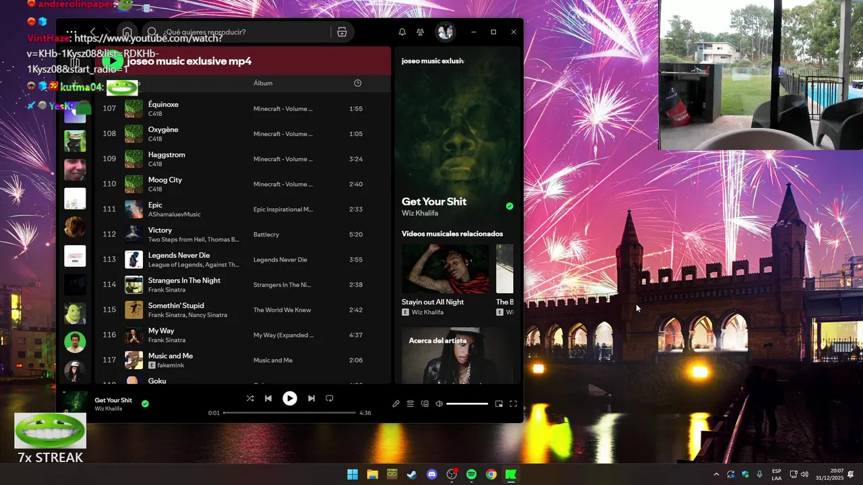Open Windows Start menu
The image size is (863, 485).
[353, 474]
